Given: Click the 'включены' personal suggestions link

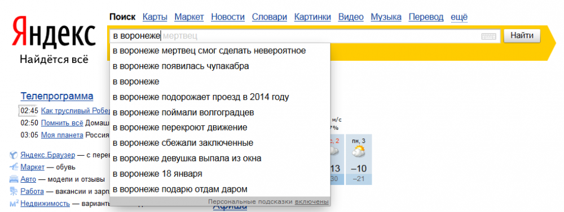Looking at the screenshot, I should 311,202.
